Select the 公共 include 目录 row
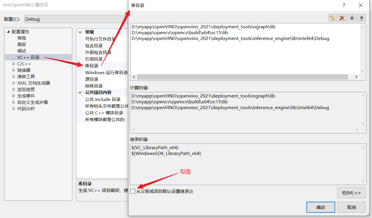 tap(102, 99)
